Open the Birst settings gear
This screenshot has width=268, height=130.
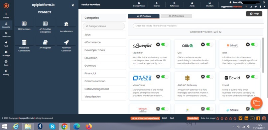pos(248,44)
